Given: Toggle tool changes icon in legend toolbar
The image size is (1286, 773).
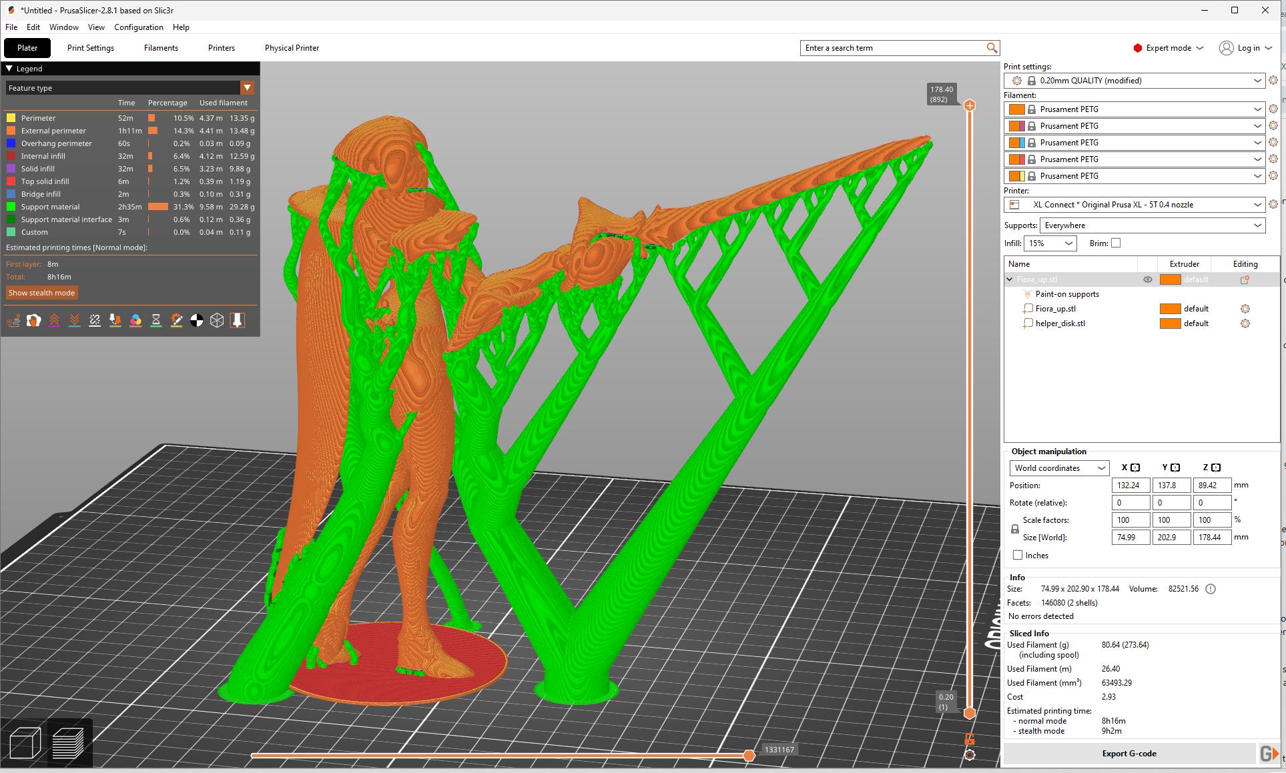Looking at the screenshot, I should 115,321.
